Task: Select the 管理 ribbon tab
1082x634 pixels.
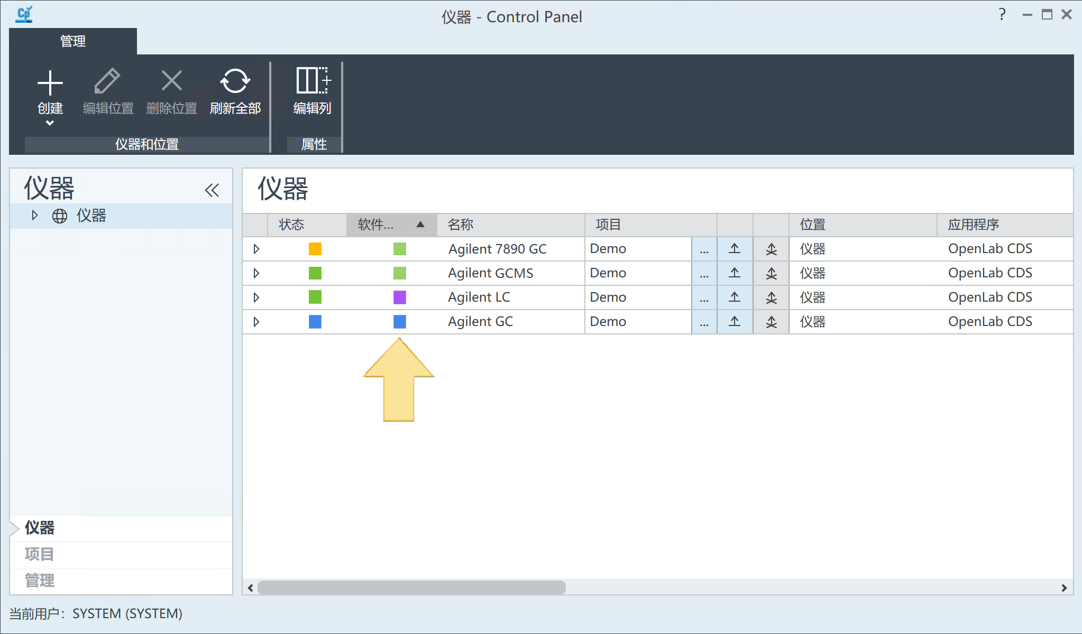Action: pos(73,41)
